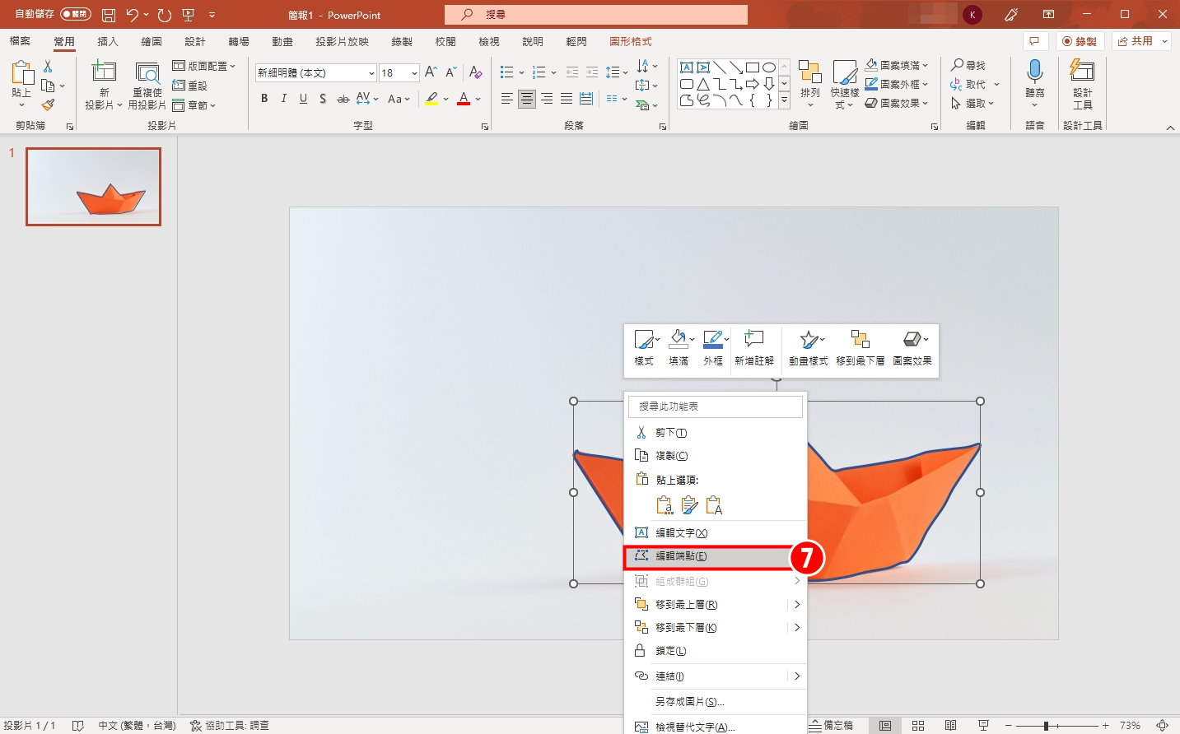
Task: Select slide 1 thumbnail
Action: 94,187
